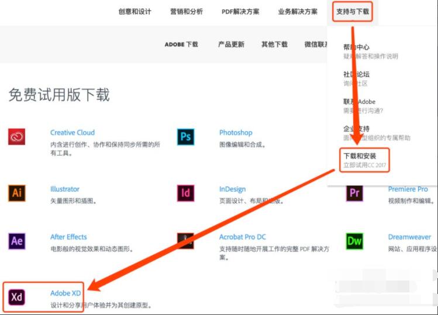Image resolution: width=438 pixels, height=315 pixels.
Task: Click the InDesign Id icon
Action: 185,193
